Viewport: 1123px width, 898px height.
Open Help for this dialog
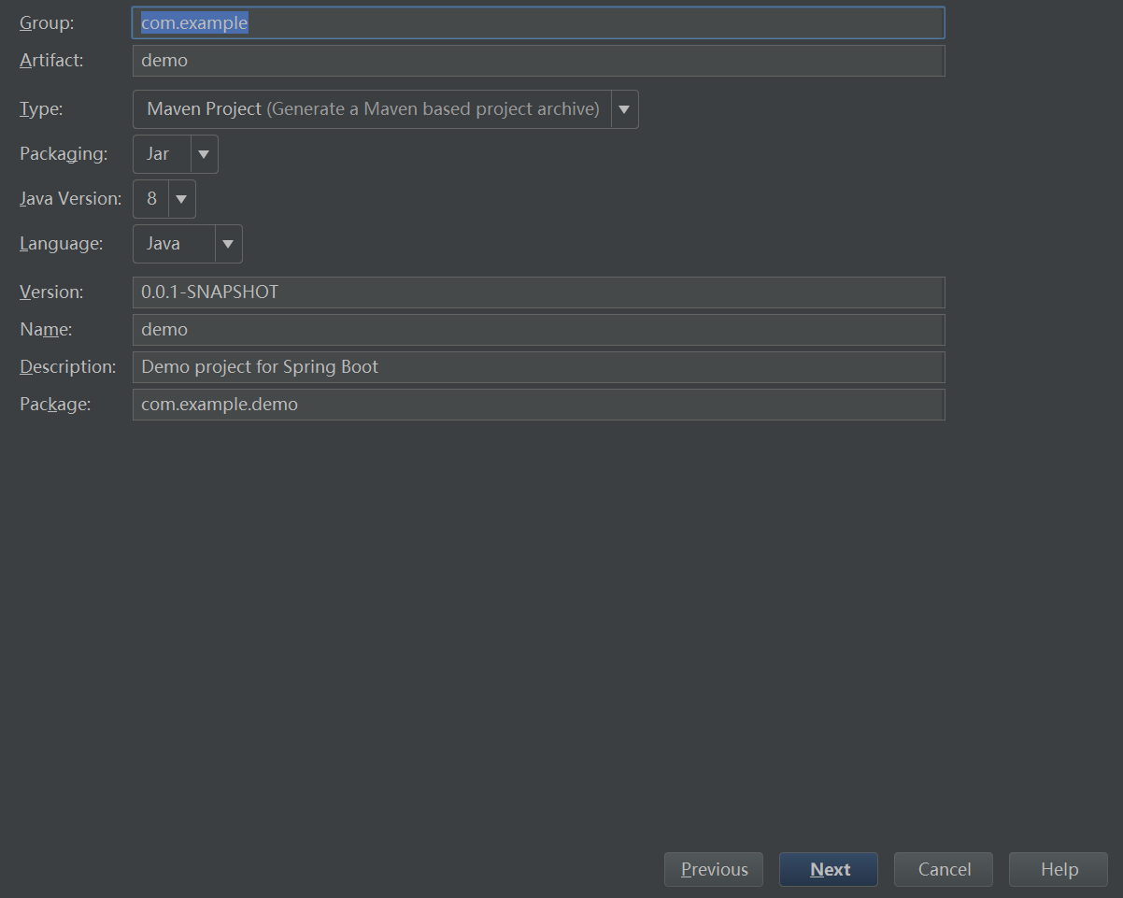click(1059, 869)
